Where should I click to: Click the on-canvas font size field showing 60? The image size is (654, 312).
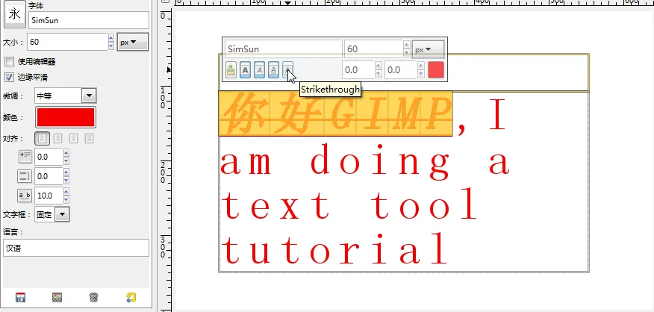(373, 49)
